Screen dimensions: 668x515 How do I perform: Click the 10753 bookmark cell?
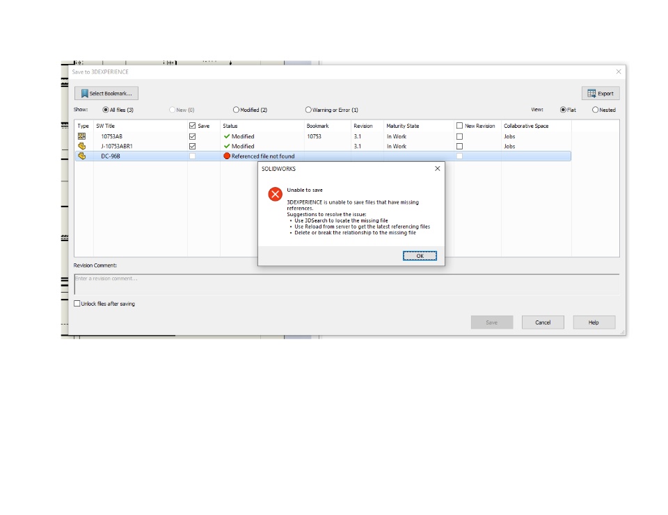coord(314,136)
